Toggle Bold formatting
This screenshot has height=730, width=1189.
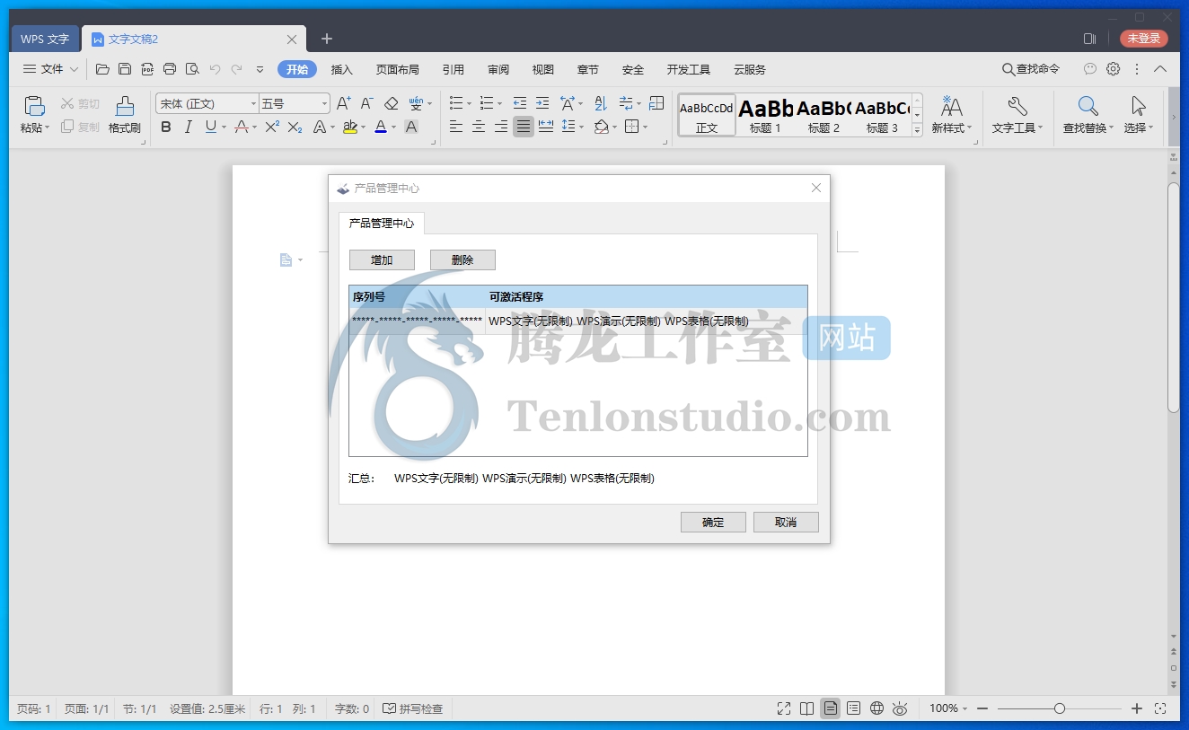(x=165, y=127)
